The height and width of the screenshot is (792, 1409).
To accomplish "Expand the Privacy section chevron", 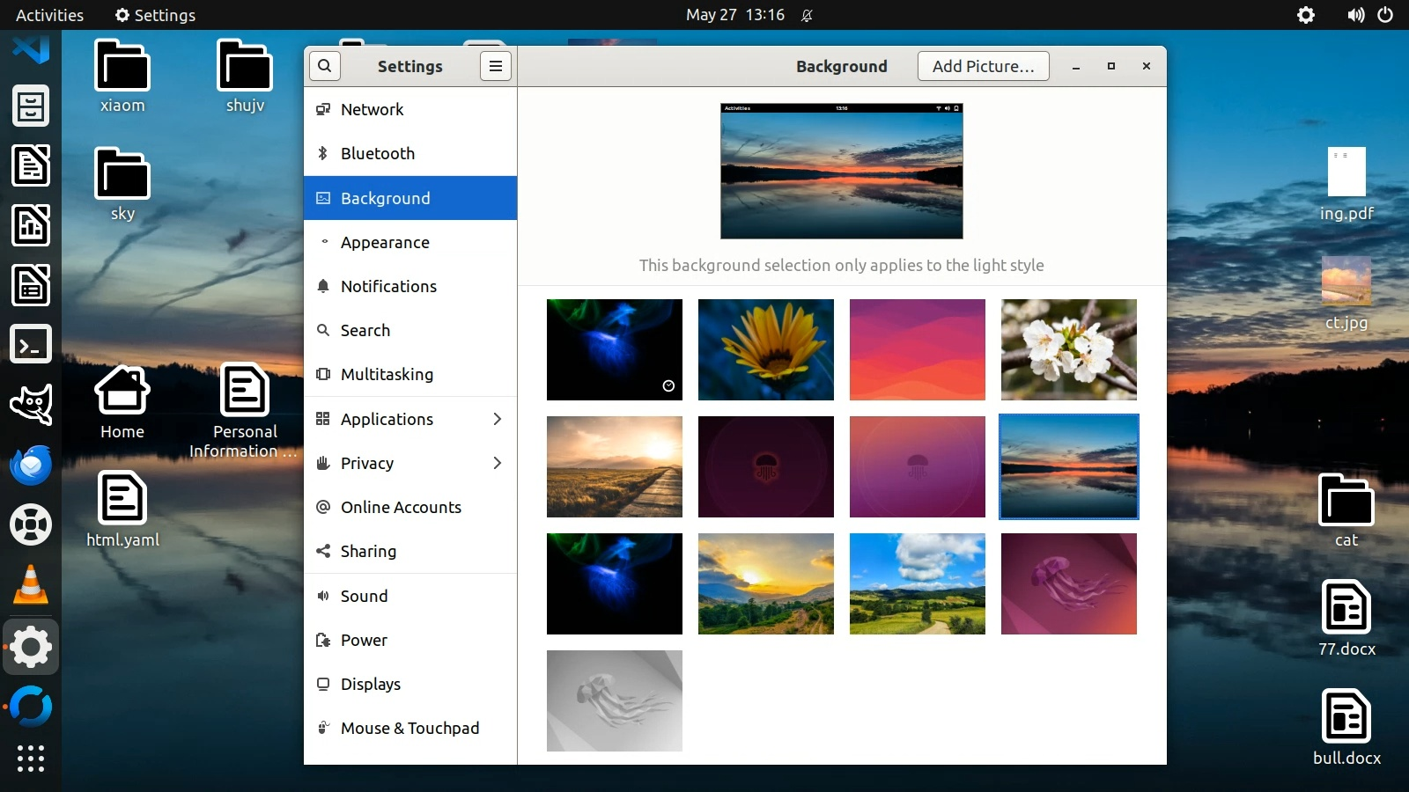I will (498, 463).
